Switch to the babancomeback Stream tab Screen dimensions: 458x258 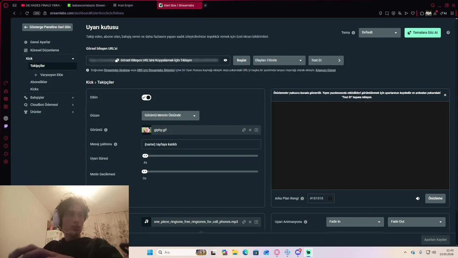87,5
